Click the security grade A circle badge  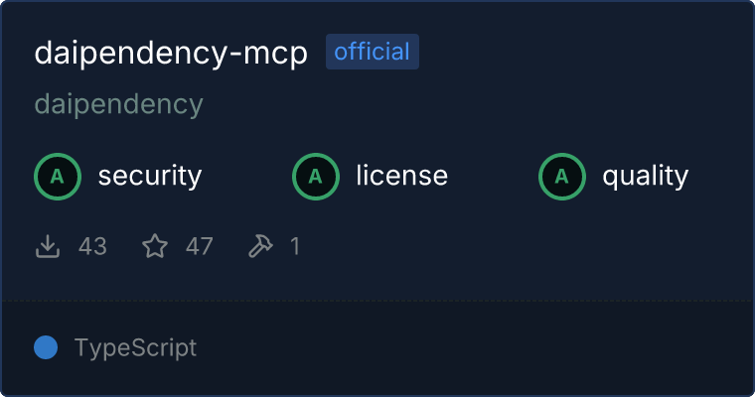tap(58, 177)
